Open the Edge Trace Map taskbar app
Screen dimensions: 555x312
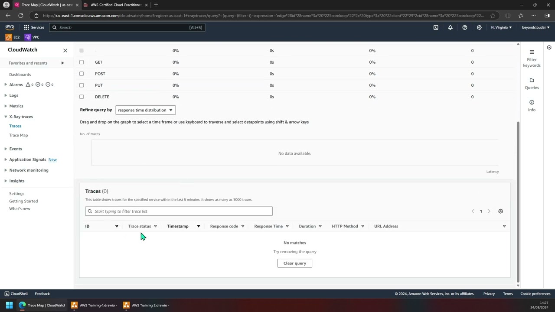42,305
